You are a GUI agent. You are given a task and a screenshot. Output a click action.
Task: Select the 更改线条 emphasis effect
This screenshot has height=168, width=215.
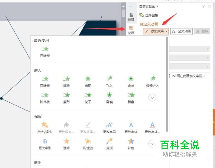[x=88, y=128]
